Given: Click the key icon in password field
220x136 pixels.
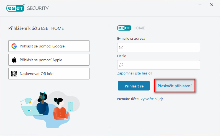Looking at the screenshot, I should [121, 65].
